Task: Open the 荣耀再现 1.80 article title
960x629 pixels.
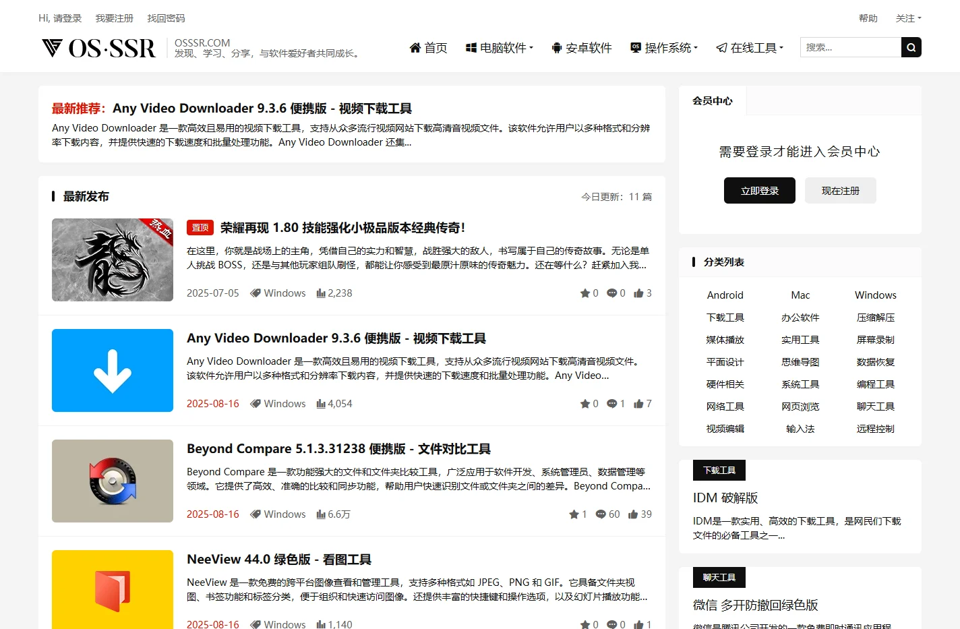Action: coord(342,228)
